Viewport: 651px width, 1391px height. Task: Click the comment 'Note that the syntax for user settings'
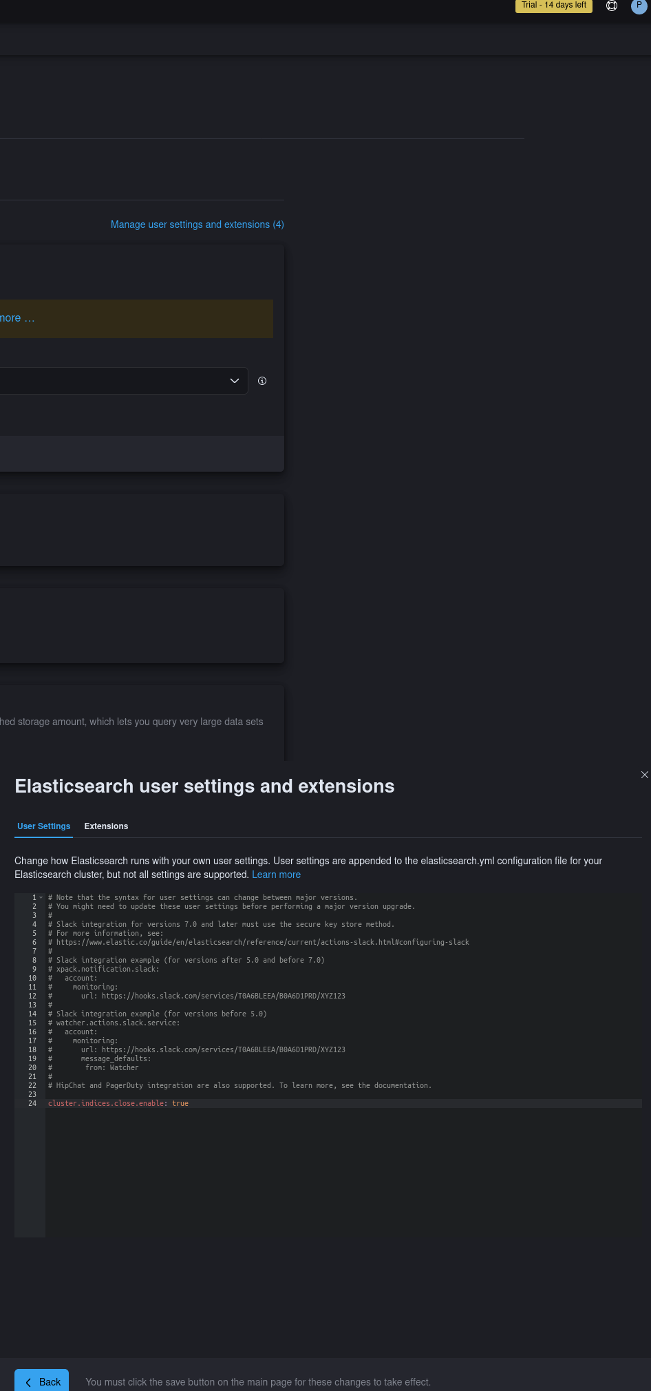[203, 898]
